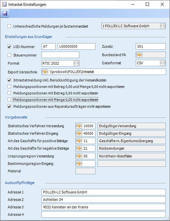Click Einstellungen aus Grundlagen section heading
The height and width of the screenshot is (221, 170).
(28, 37)
